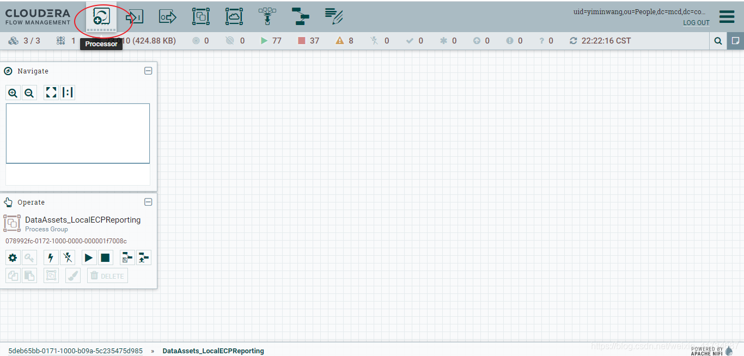Select the Funnel toolbar icon
Screen dimensions: 744x356
point(267,17)
